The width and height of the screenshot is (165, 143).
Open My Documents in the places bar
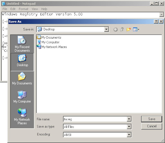[22, 79]
